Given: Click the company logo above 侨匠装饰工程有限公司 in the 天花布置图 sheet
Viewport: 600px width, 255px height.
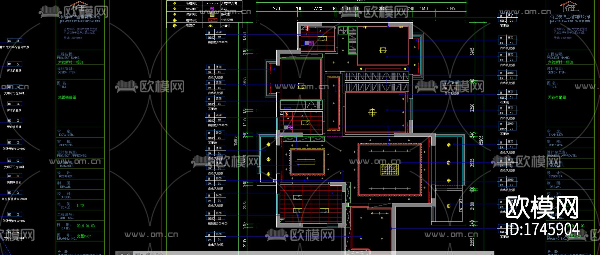Looking at the screenshot, I should point(569,7).
